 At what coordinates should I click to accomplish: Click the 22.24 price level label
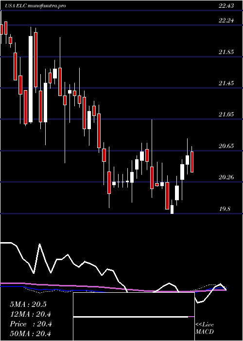[226, 20]
